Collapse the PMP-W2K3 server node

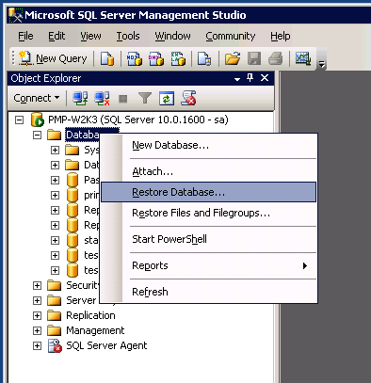pyautogui.click(x=19, y=120)
